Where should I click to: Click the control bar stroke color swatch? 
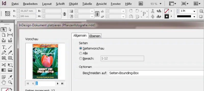(167, 16)
